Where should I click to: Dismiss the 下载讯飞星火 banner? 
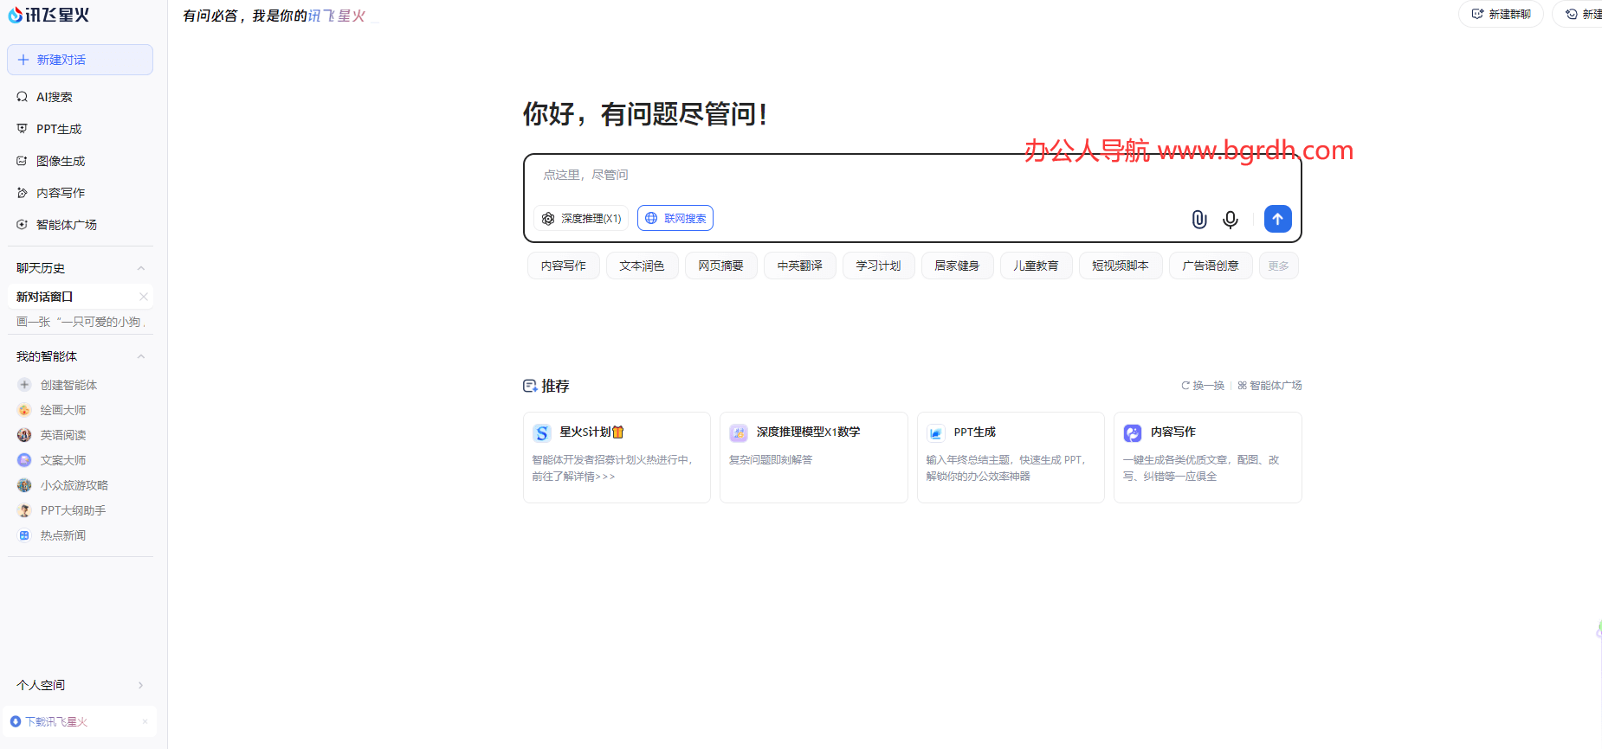[x=145, y=721]
